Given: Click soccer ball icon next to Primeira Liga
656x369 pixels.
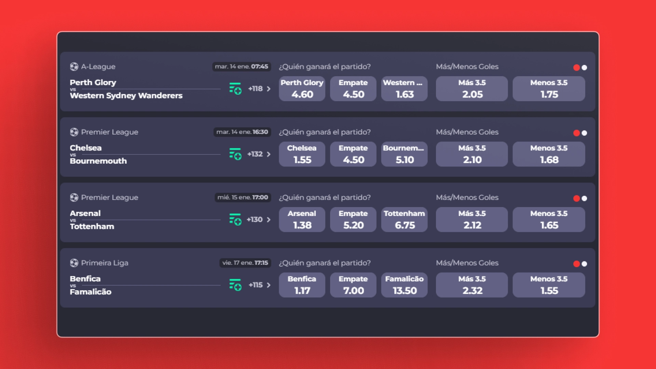Looking at the screenshot, I should pos(74,263).
